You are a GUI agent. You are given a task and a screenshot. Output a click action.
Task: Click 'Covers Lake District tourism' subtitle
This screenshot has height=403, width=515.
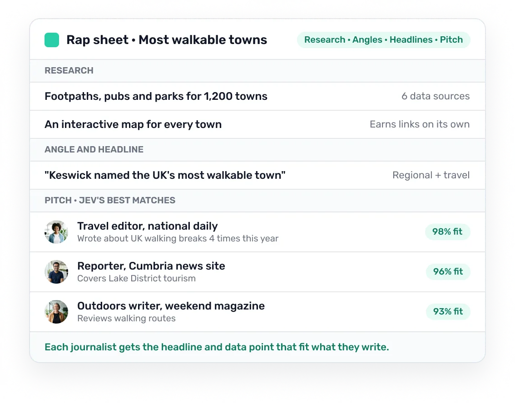pyautogui.click(x=136, y=279)
